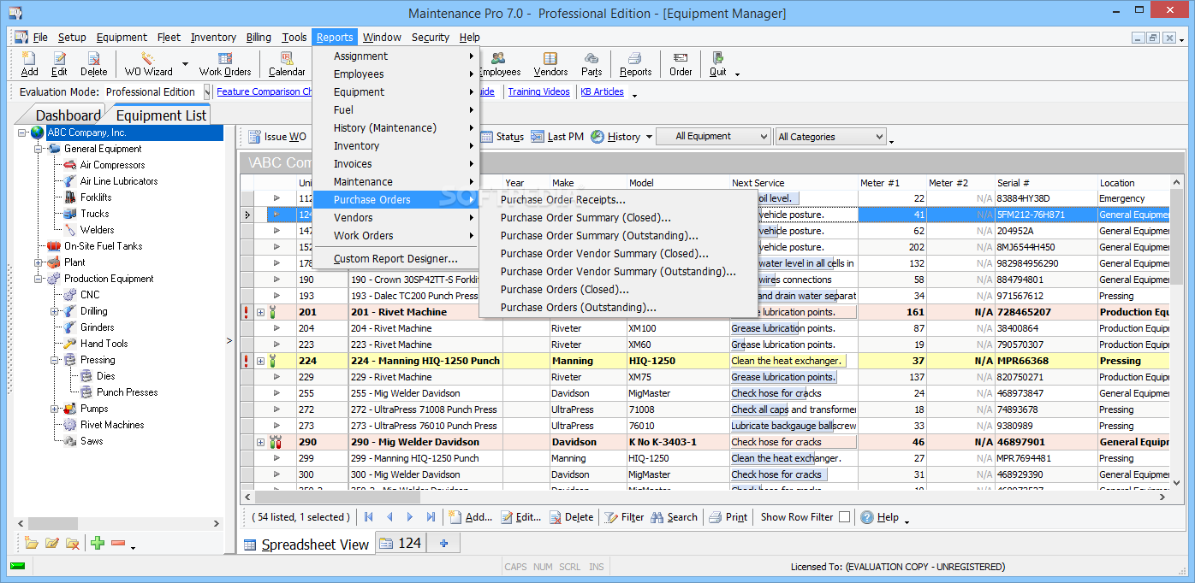Click the Serial # column header

click(1045, 183)
